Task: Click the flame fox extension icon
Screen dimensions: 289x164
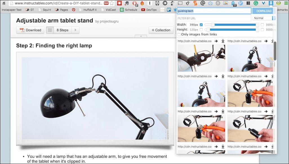Action: [x=142, y=3]
